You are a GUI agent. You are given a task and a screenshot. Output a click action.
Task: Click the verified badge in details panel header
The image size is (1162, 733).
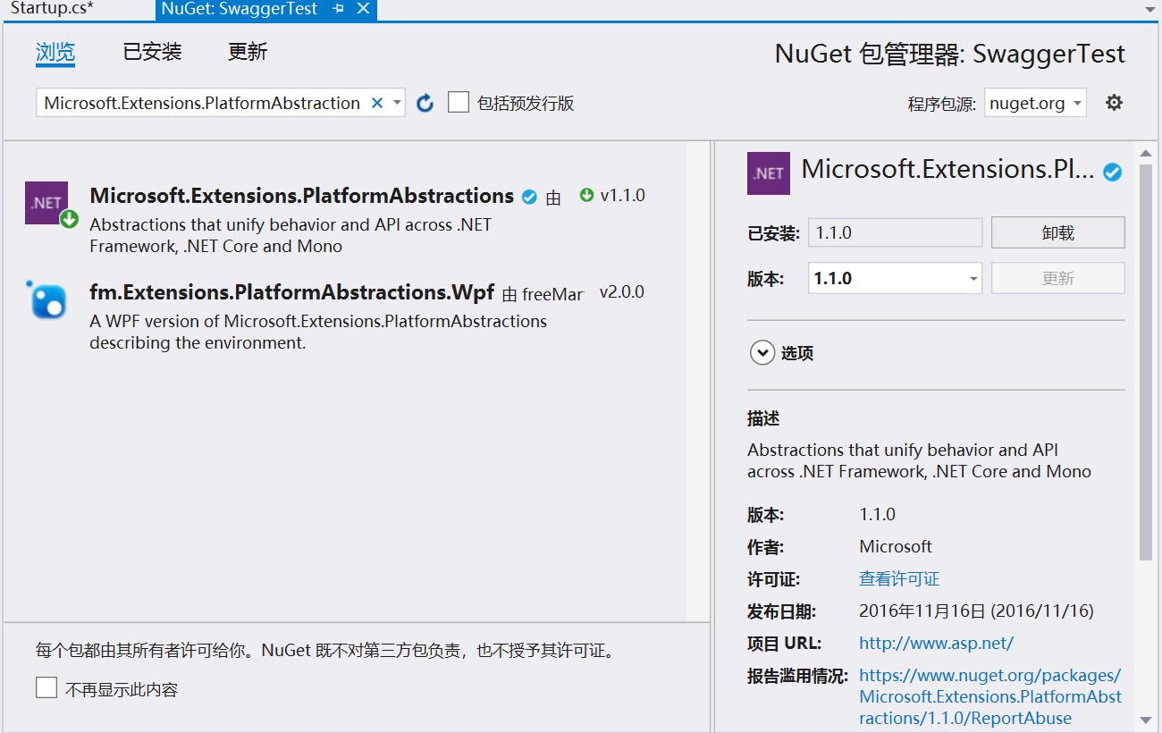(x=1113, y=172)
